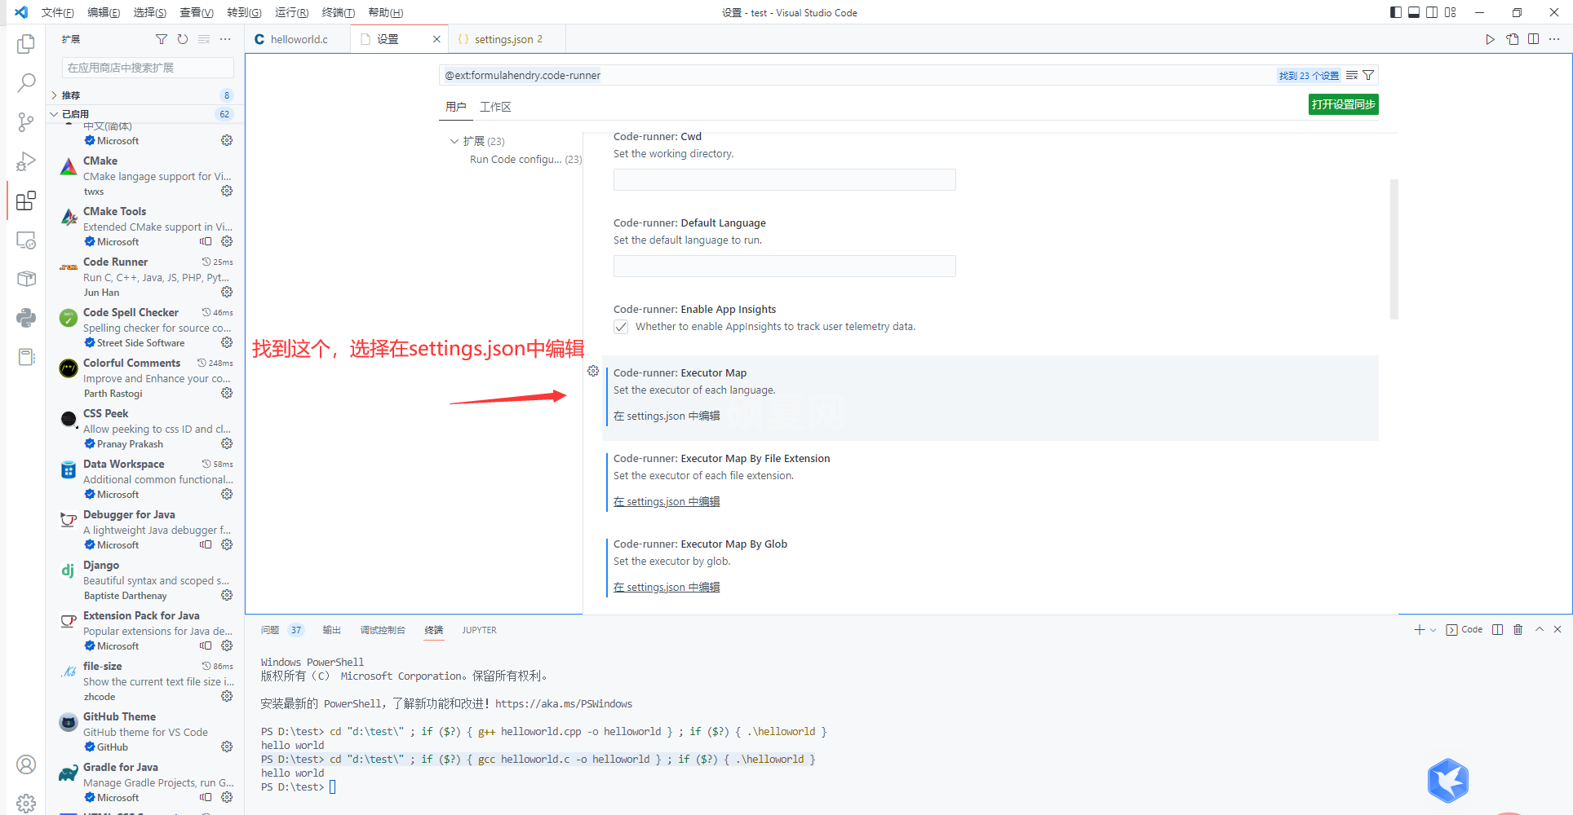
Task: Open the Executor Map setting gear
Action: [x=593, y=371]
